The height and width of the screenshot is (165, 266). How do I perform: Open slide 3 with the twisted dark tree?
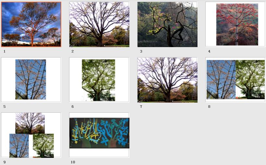pyautogui.click(x=167, y=24)
